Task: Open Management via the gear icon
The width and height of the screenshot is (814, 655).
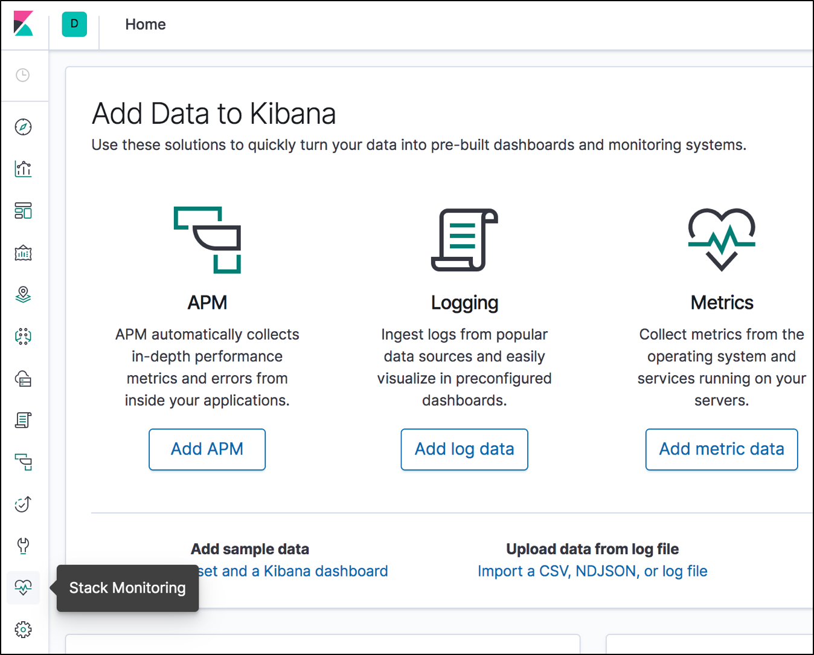Action: (x=22, y=629)
